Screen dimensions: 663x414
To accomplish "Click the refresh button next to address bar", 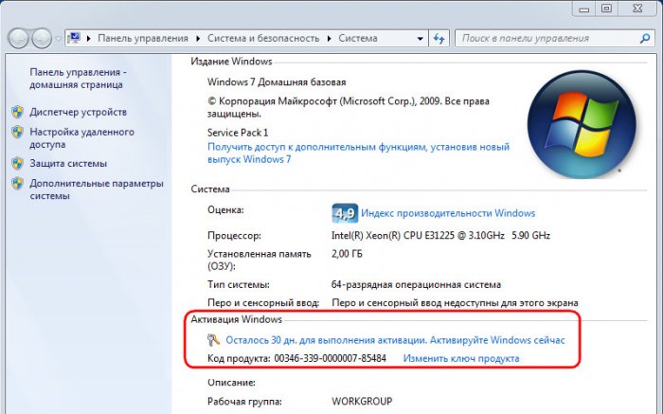I will click(439, 39).
